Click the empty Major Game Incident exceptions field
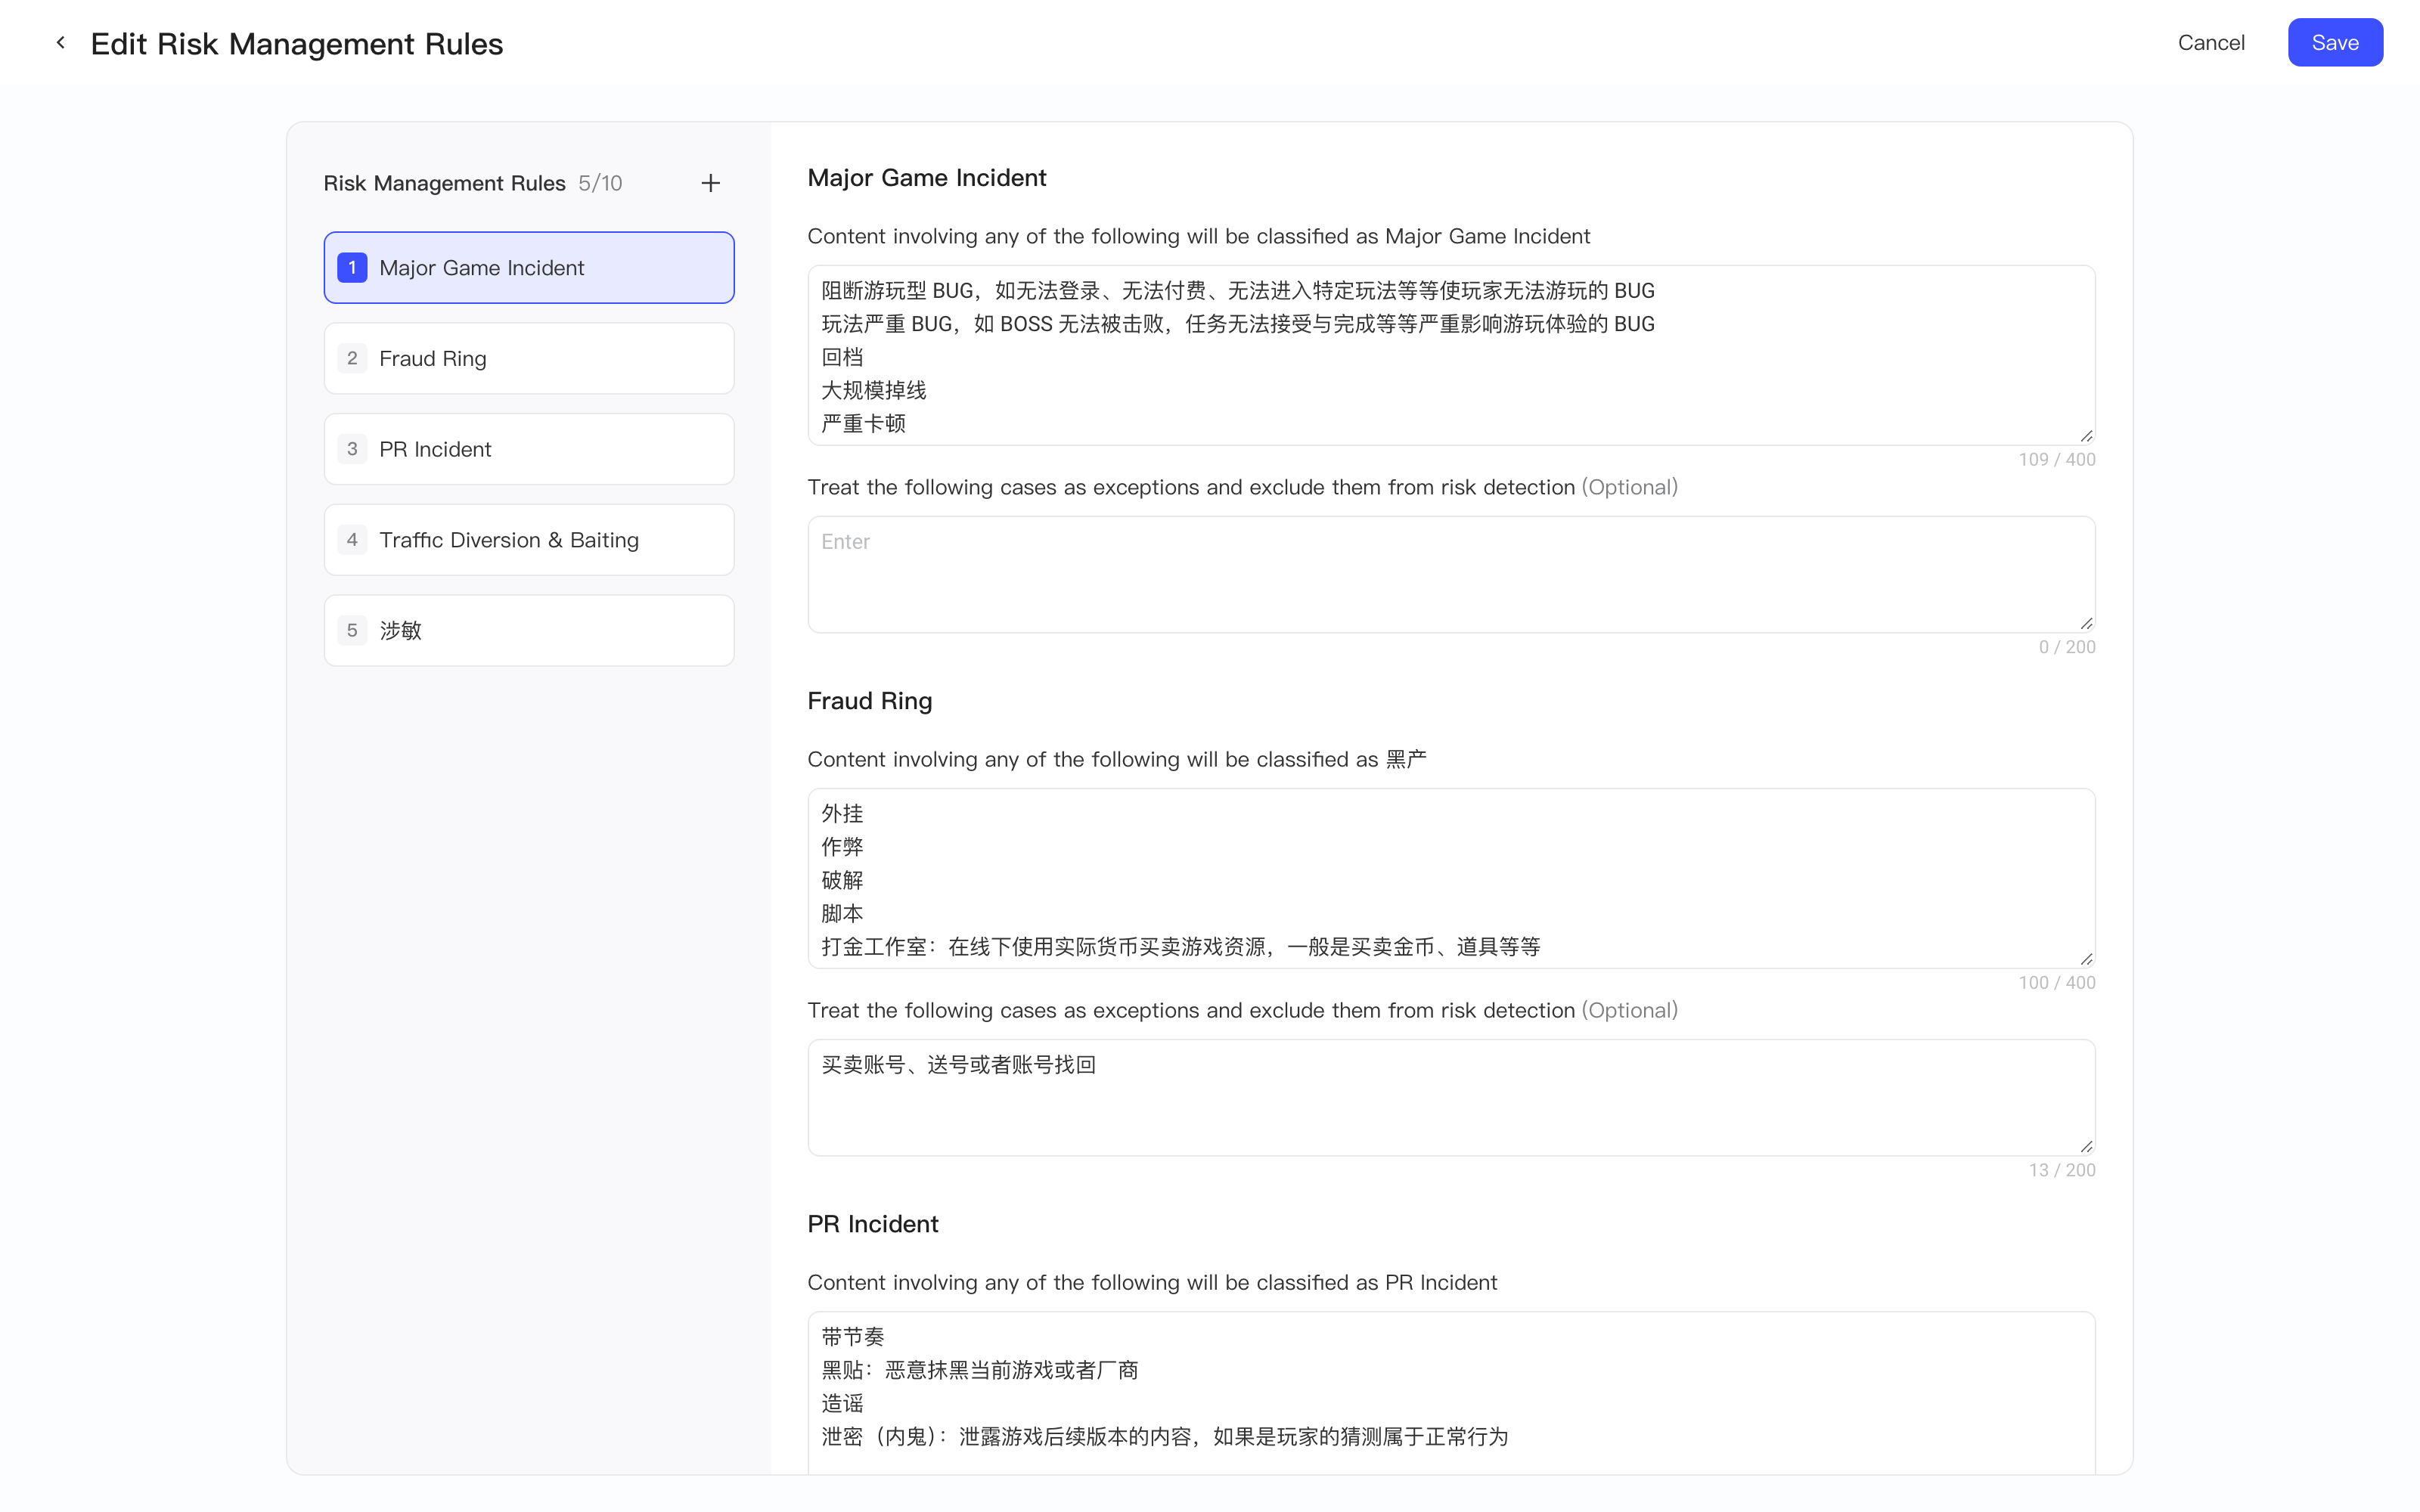 [1451, 575]
